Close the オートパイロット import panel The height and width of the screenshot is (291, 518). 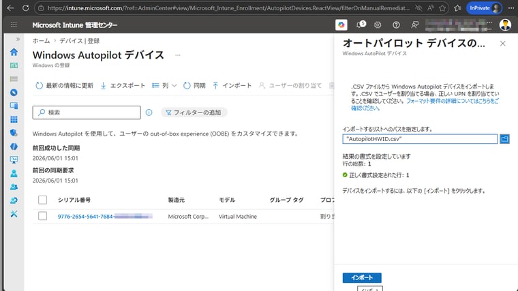tap(503, 44)
